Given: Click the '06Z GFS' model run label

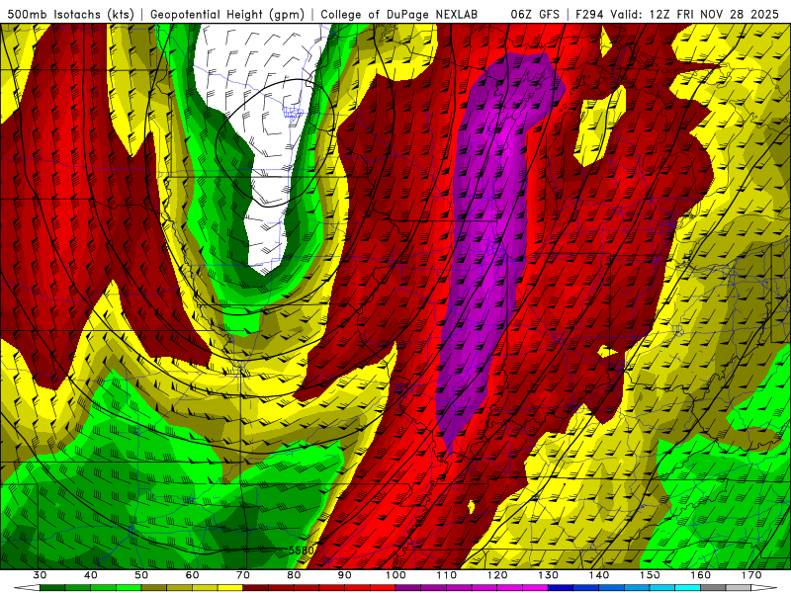Looking at the screenshot, I should pos(535,14).
